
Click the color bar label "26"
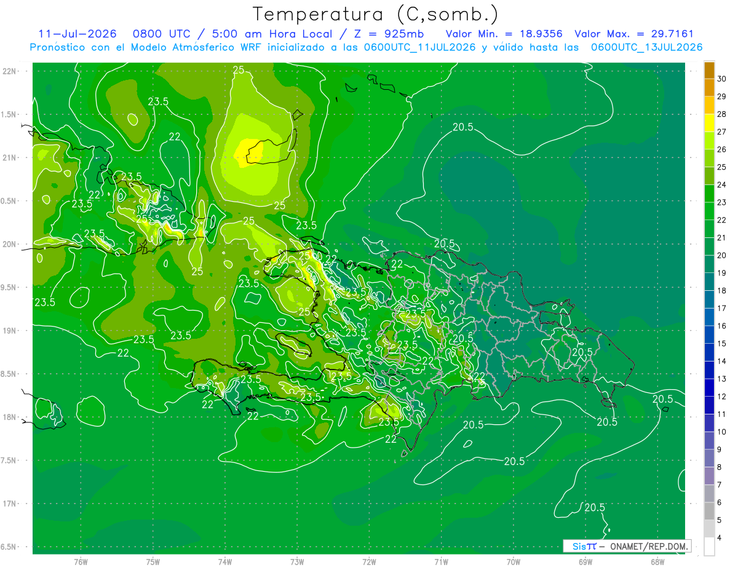click(721, 149)
